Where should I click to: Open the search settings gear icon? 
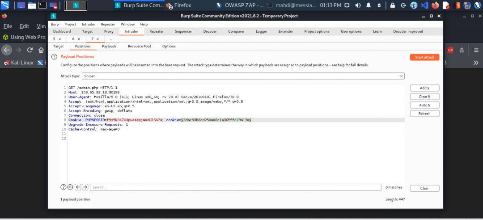click(x=70, y=187)
